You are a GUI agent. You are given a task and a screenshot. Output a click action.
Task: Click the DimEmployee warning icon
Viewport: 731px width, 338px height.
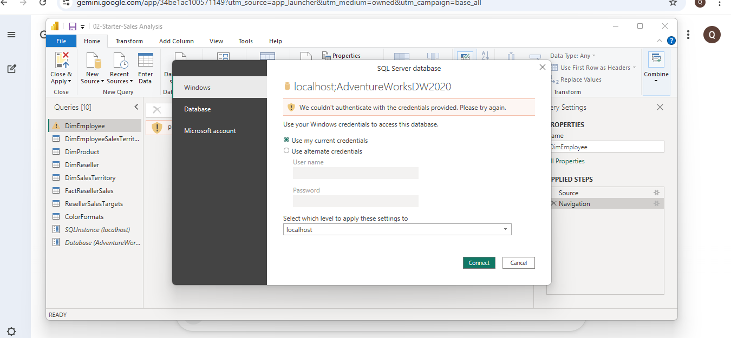tap(56, 125)
